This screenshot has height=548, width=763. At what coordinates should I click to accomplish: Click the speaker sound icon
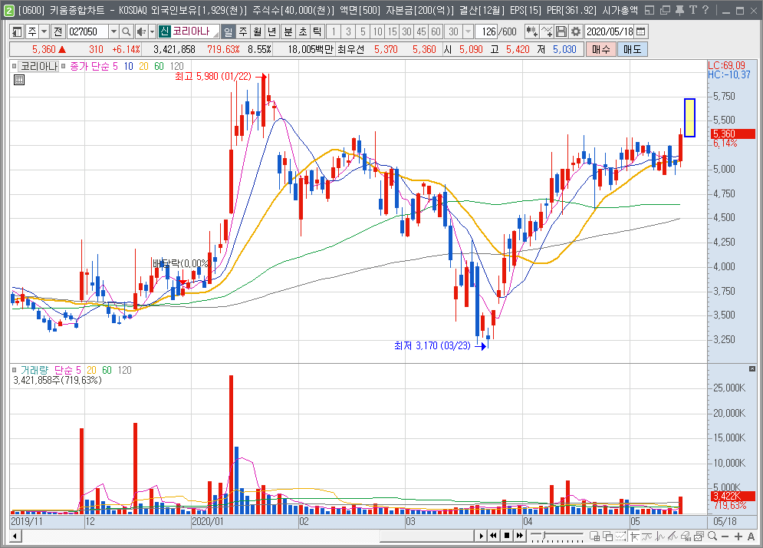tap(140, 31)
